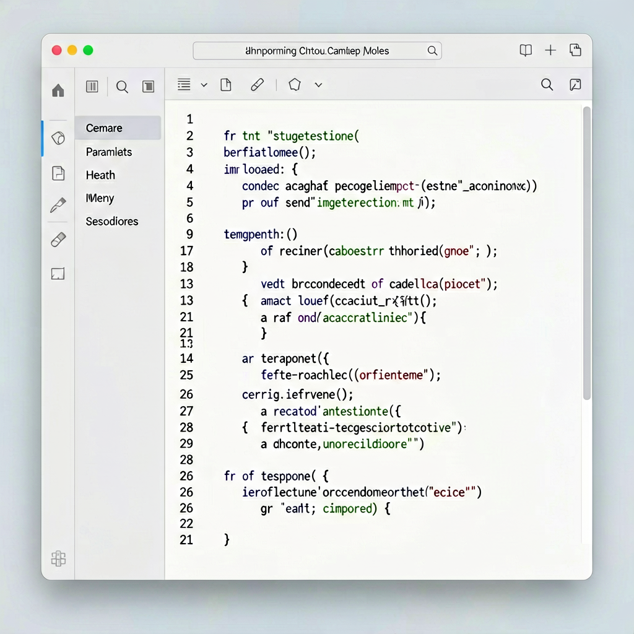Click the list lines icon in editor toolbar
The height and width of the screenshot is (634, 634).
tap(184, 84)
